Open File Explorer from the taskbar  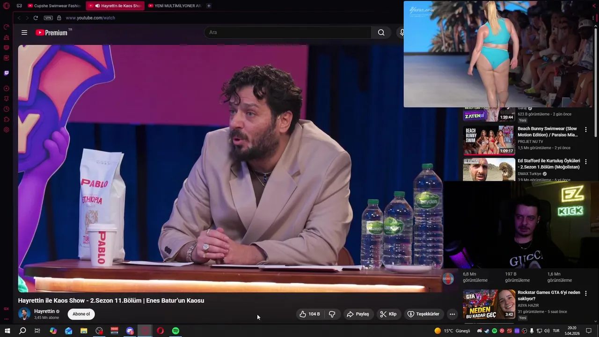[x=84, y=331]
